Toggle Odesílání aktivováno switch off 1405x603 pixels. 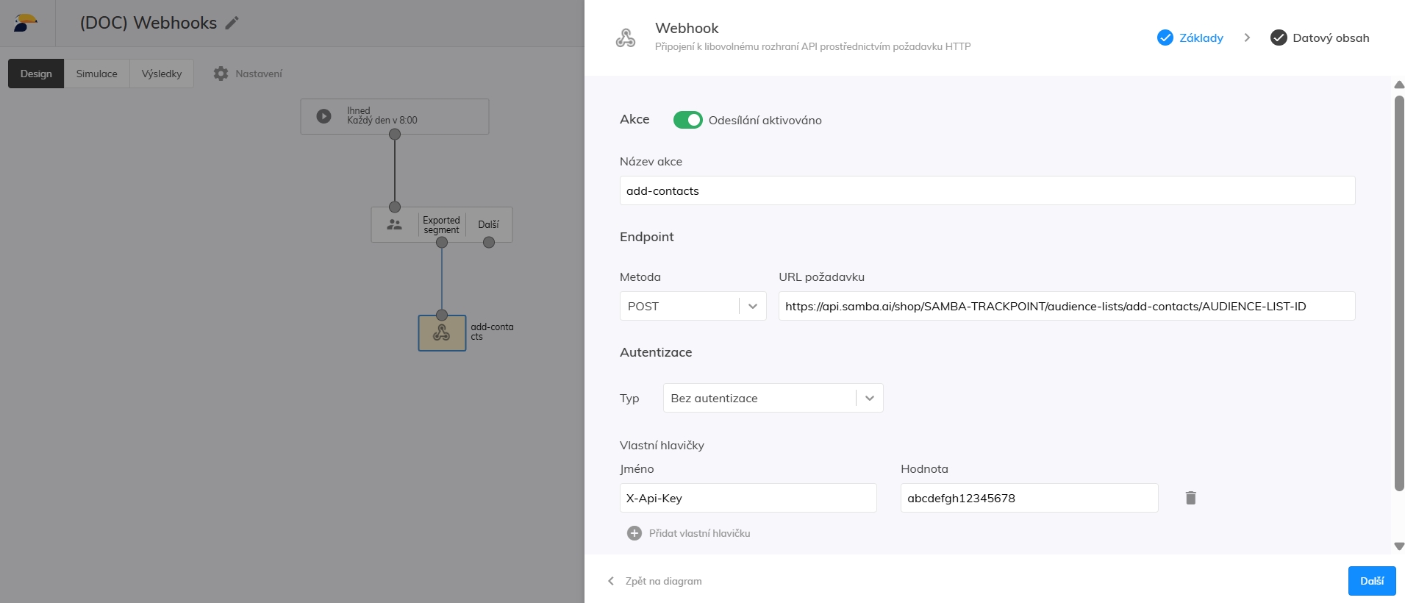coord(687,120)
